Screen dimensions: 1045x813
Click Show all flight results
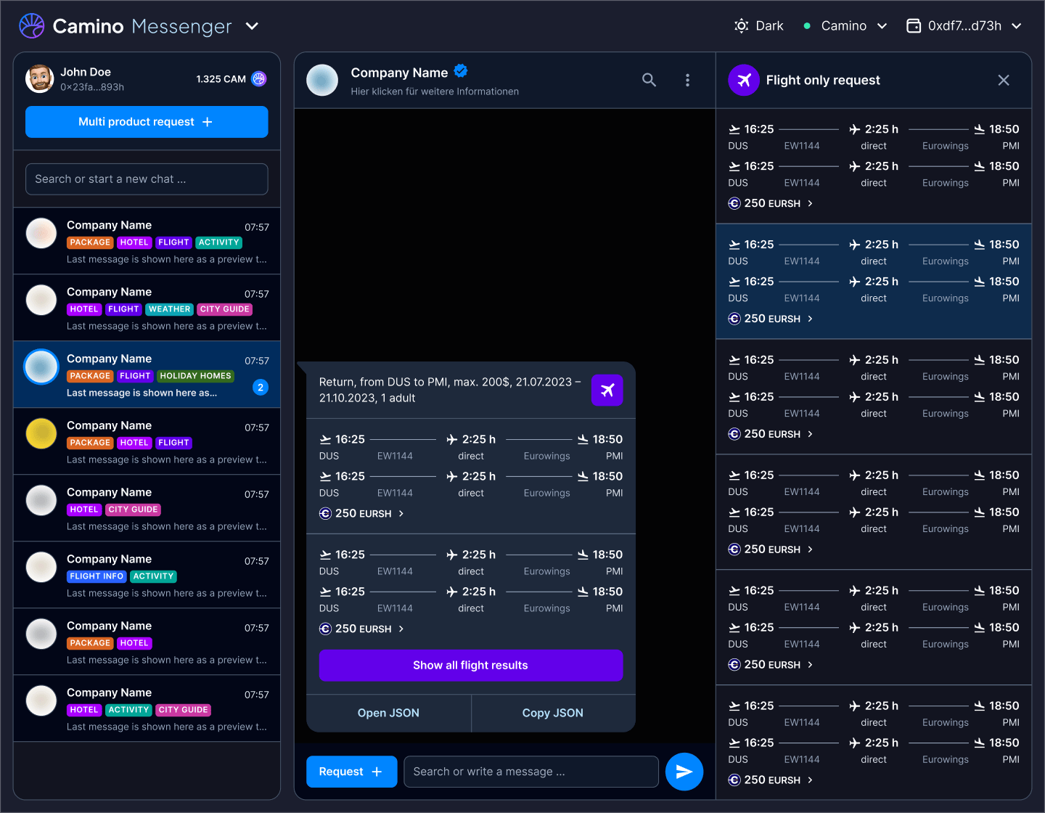[x=470, y=665]
